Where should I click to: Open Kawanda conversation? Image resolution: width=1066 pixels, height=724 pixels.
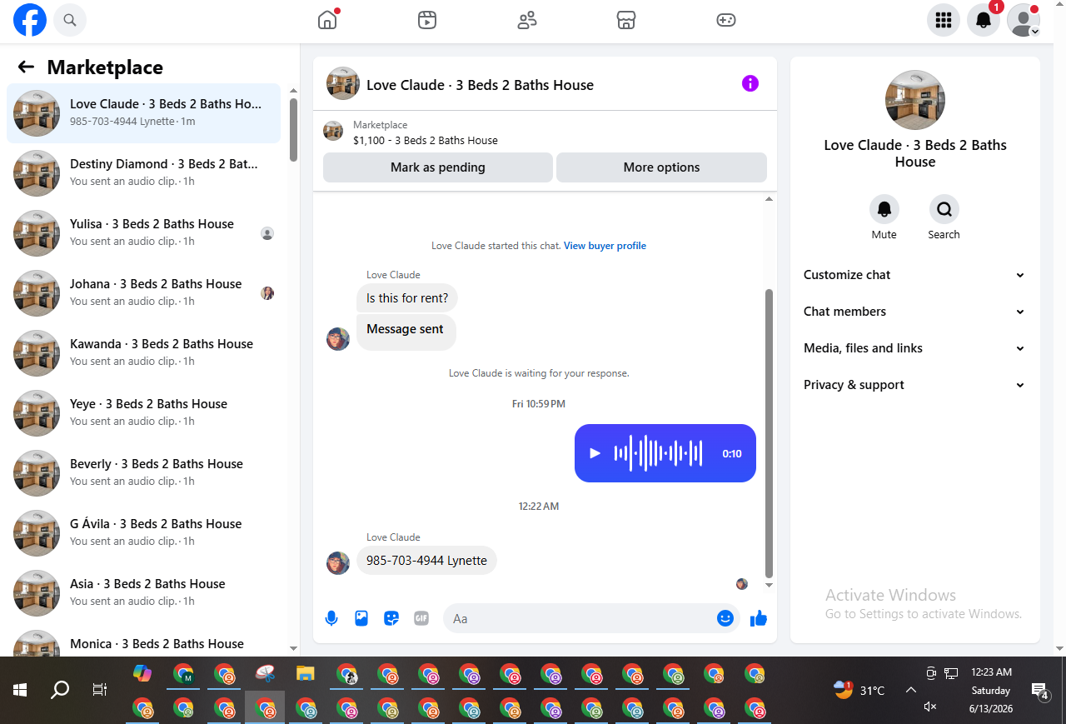tap(143, 353)
